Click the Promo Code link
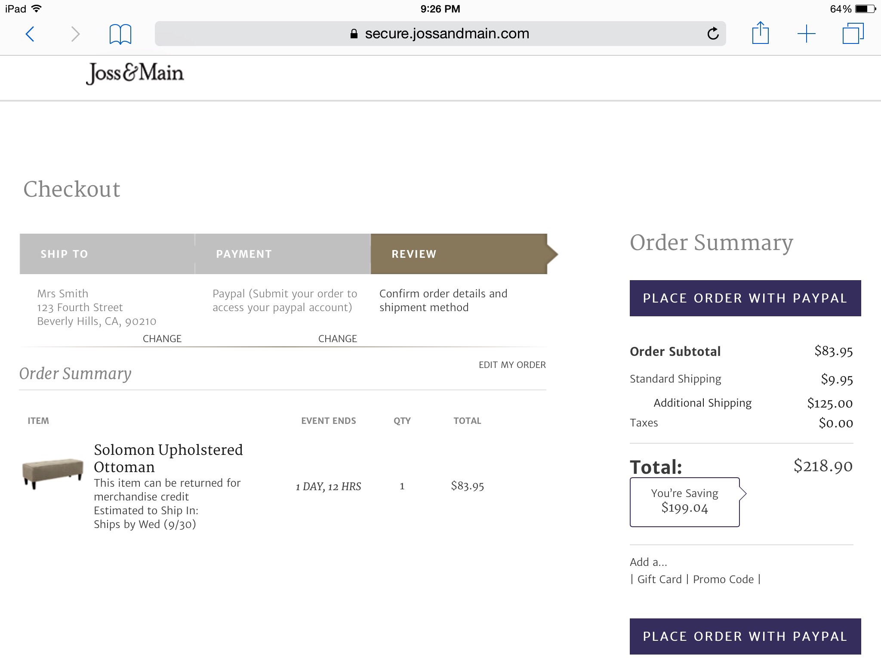The image size is (881, 661). [x=724, y=579]
